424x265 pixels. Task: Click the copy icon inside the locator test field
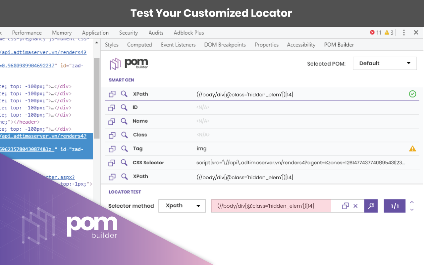[345, 206]
